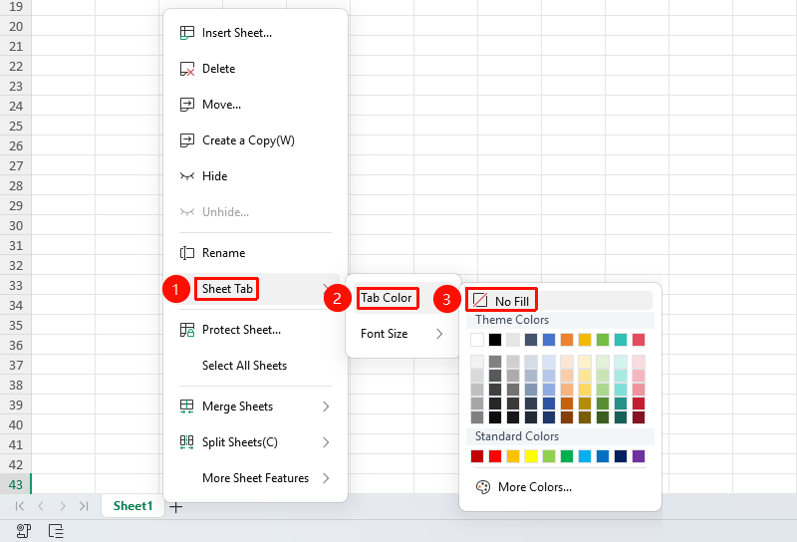
Task: Pick standard yellow color swatch
Action: 531,456
